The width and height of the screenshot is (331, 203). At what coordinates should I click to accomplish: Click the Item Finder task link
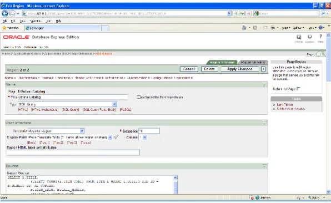[x=285, y=105]
